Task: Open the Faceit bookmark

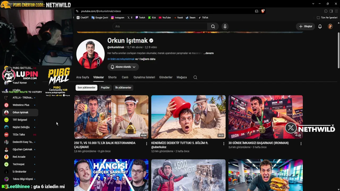Action: tap(178, 18)
